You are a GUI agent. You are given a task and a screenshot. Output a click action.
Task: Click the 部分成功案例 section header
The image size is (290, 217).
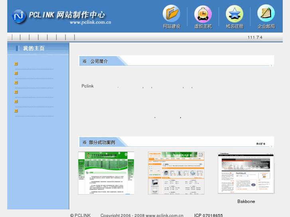102,143
